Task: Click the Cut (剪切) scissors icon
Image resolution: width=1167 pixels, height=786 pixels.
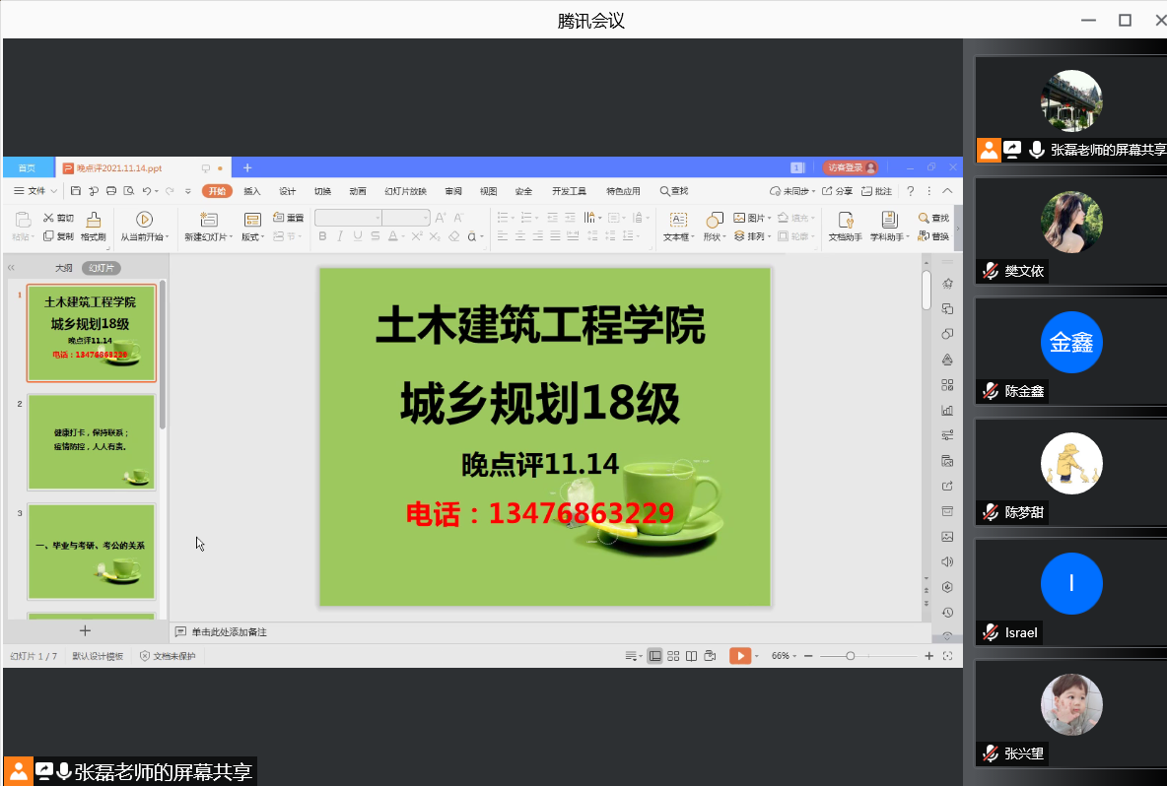Action: 48,218
